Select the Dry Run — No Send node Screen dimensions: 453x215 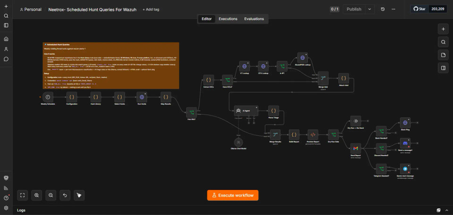coord(356,121)
